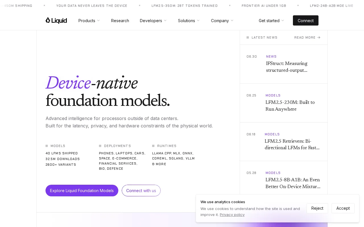364x227 pixels.
Task: Click the 'Device-native foundation models' headline
Action: click(x=107, y=91)
